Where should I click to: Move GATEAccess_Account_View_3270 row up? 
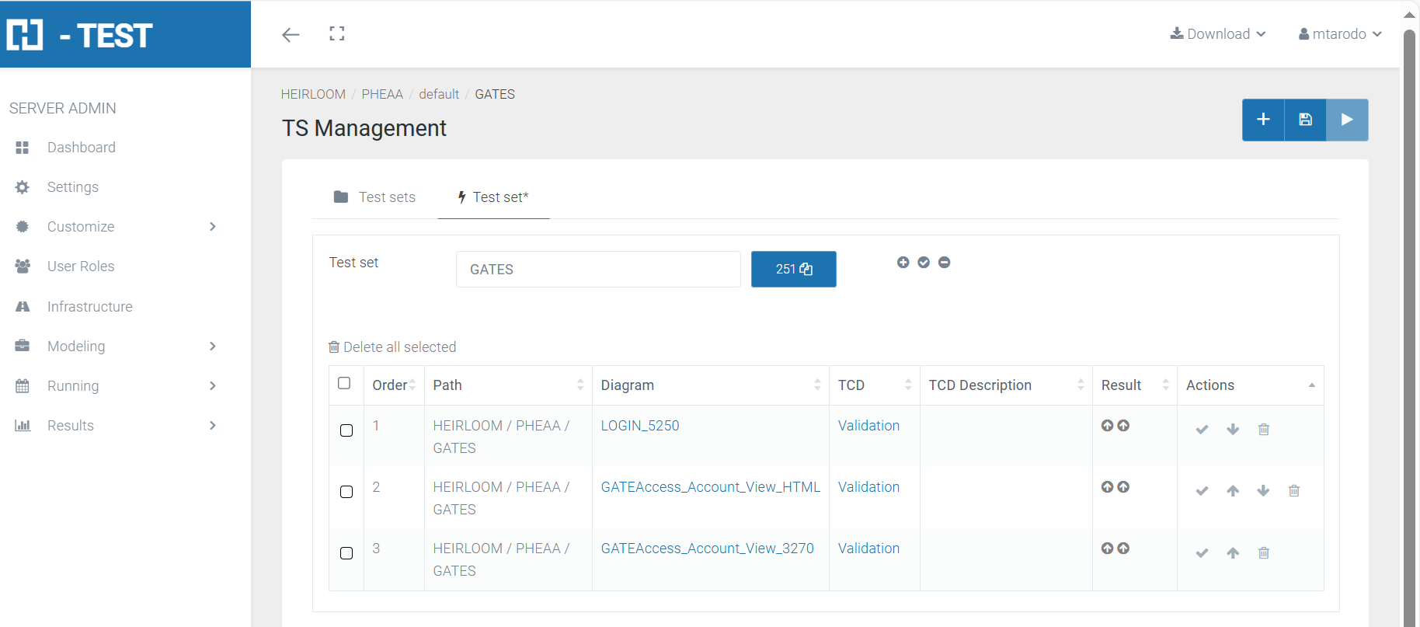coord(1233,553)
